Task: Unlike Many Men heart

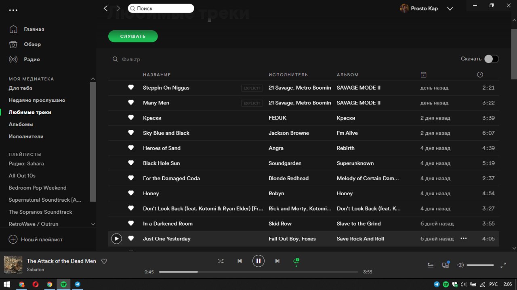Action: point(131,102)
